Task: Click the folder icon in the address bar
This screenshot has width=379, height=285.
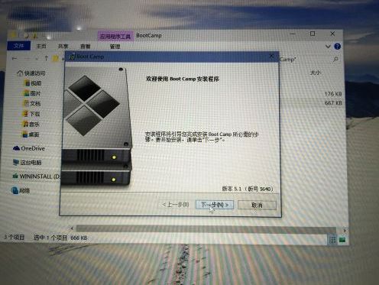Action: pyautogui.click(x=56, y=59)
